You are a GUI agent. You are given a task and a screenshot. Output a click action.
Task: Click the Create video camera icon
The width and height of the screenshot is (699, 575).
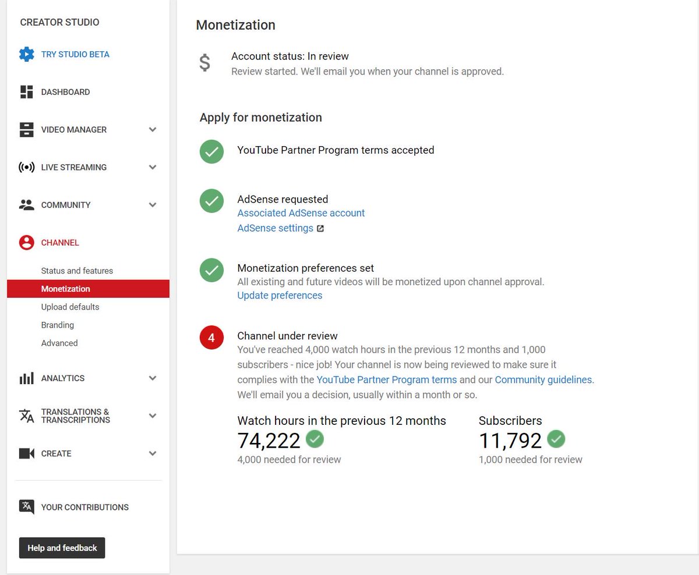pyautogui.click(x=26, y=453)
